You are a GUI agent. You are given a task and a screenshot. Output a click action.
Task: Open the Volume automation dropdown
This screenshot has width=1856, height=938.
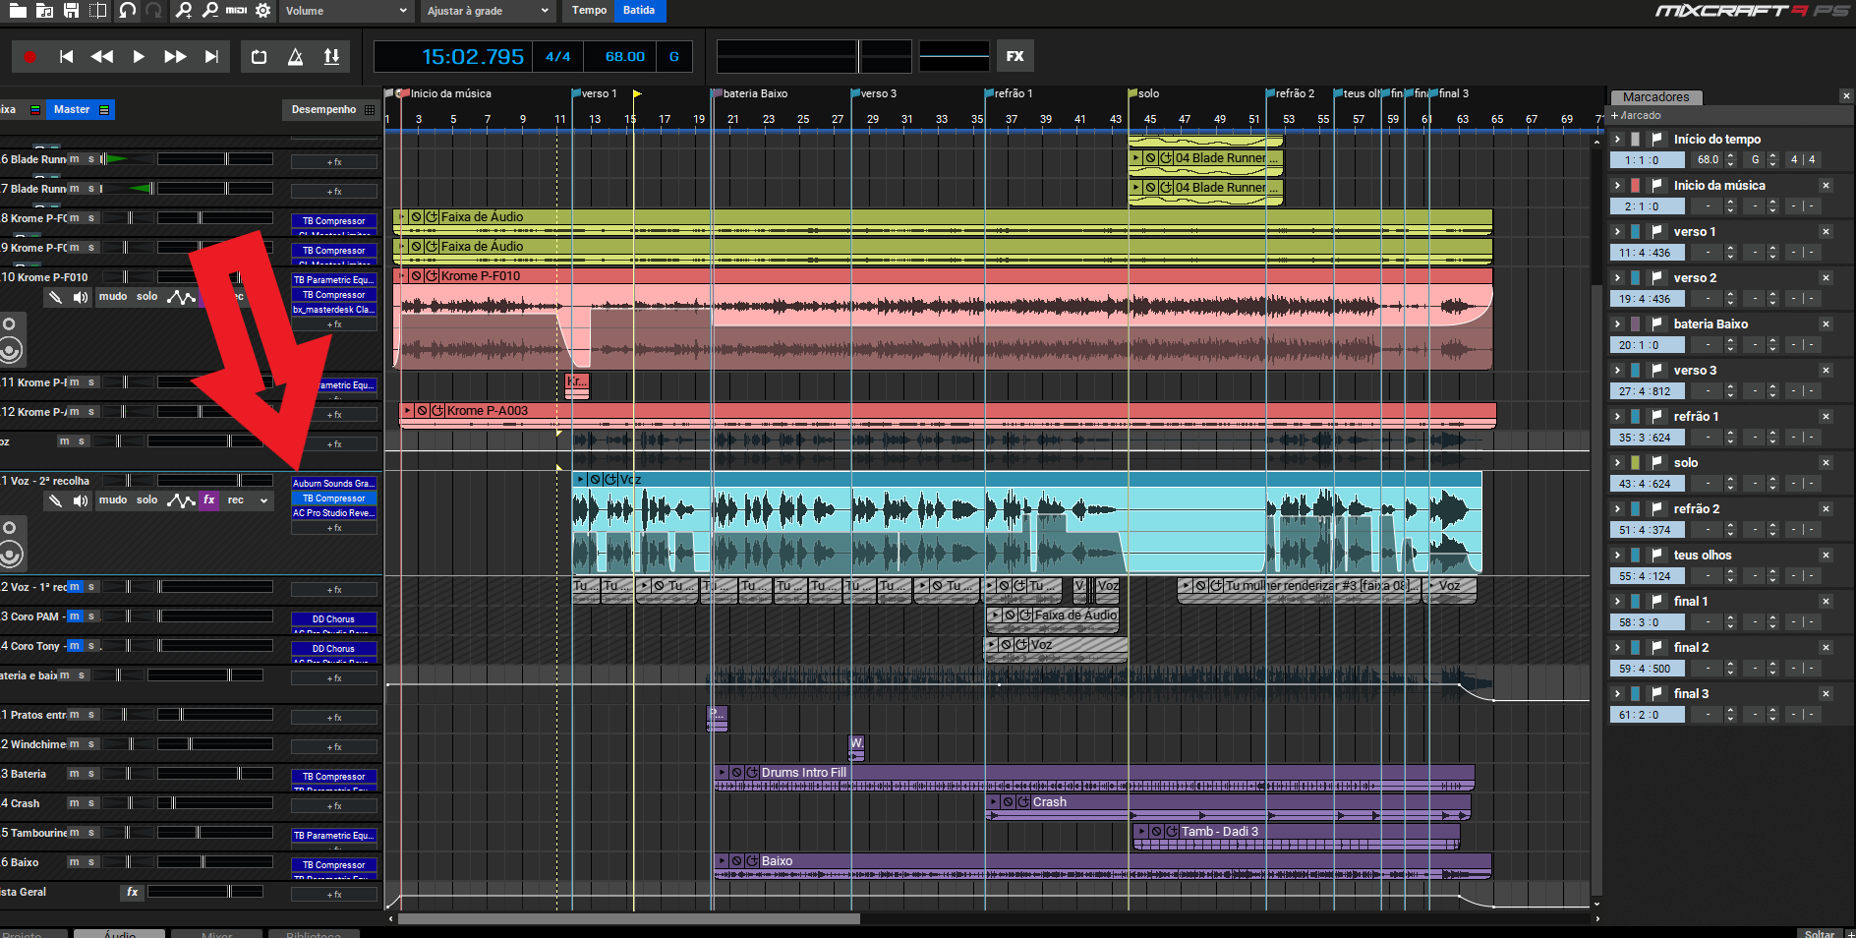pos(346,11)
